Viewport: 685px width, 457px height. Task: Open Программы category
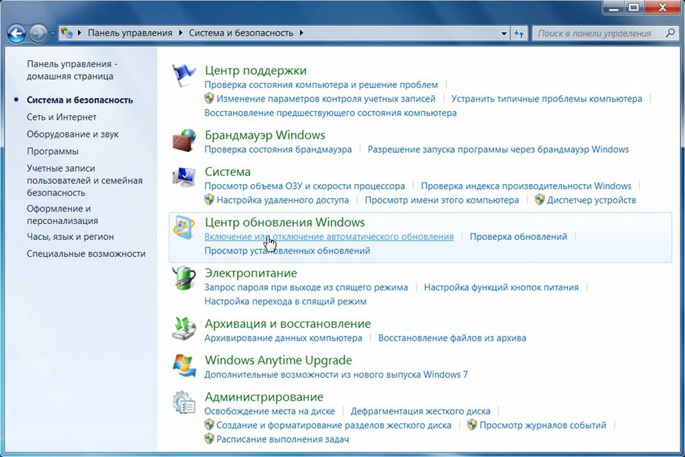(53, 151)
